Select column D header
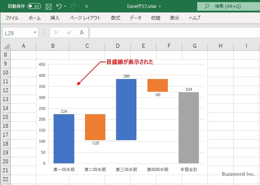 tap(118, 46)
